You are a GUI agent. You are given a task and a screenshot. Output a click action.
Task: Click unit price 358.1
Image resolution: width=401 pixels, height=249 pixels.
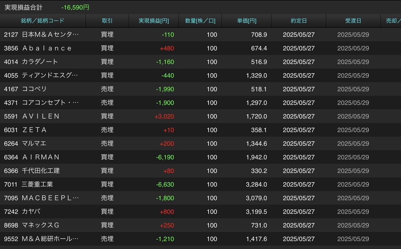coord(259,130)
